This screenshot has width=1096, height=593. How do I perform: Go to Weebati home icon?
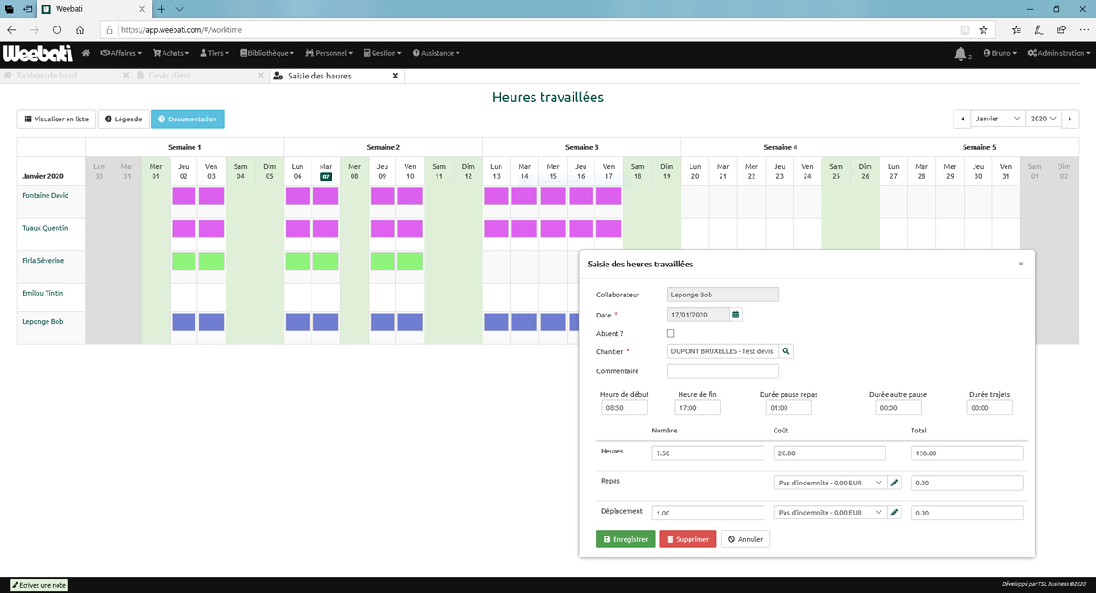86,53
